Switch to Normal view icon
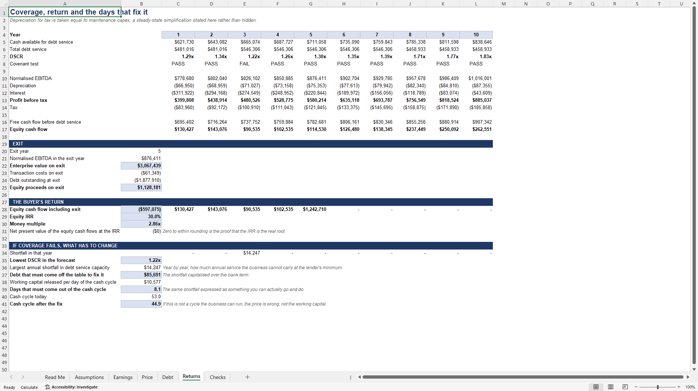The width and height of the screenshot is (698, 391). click(596, 387)
